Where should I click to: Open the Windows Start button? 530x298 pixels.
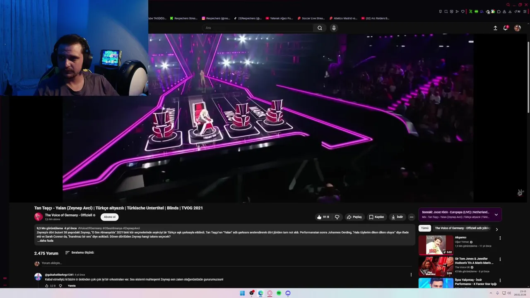(x=242, y=293)
